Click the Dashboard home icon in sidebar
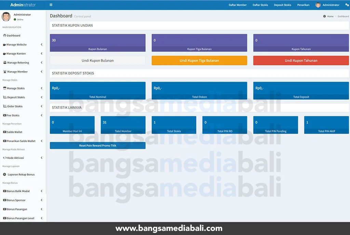This screenshot has height=235, width=350. 4,35
